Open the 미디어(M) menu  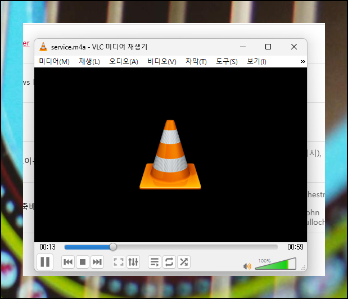[54, 61]
